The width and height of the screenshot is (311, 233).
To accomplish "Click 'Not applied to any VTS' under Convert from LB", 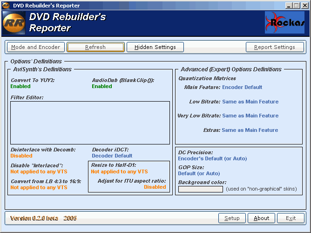I will point(39,187).
